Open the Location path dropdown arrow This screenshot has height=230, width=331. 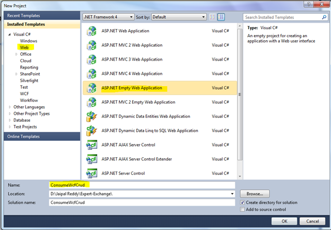(x=232, y=194)
